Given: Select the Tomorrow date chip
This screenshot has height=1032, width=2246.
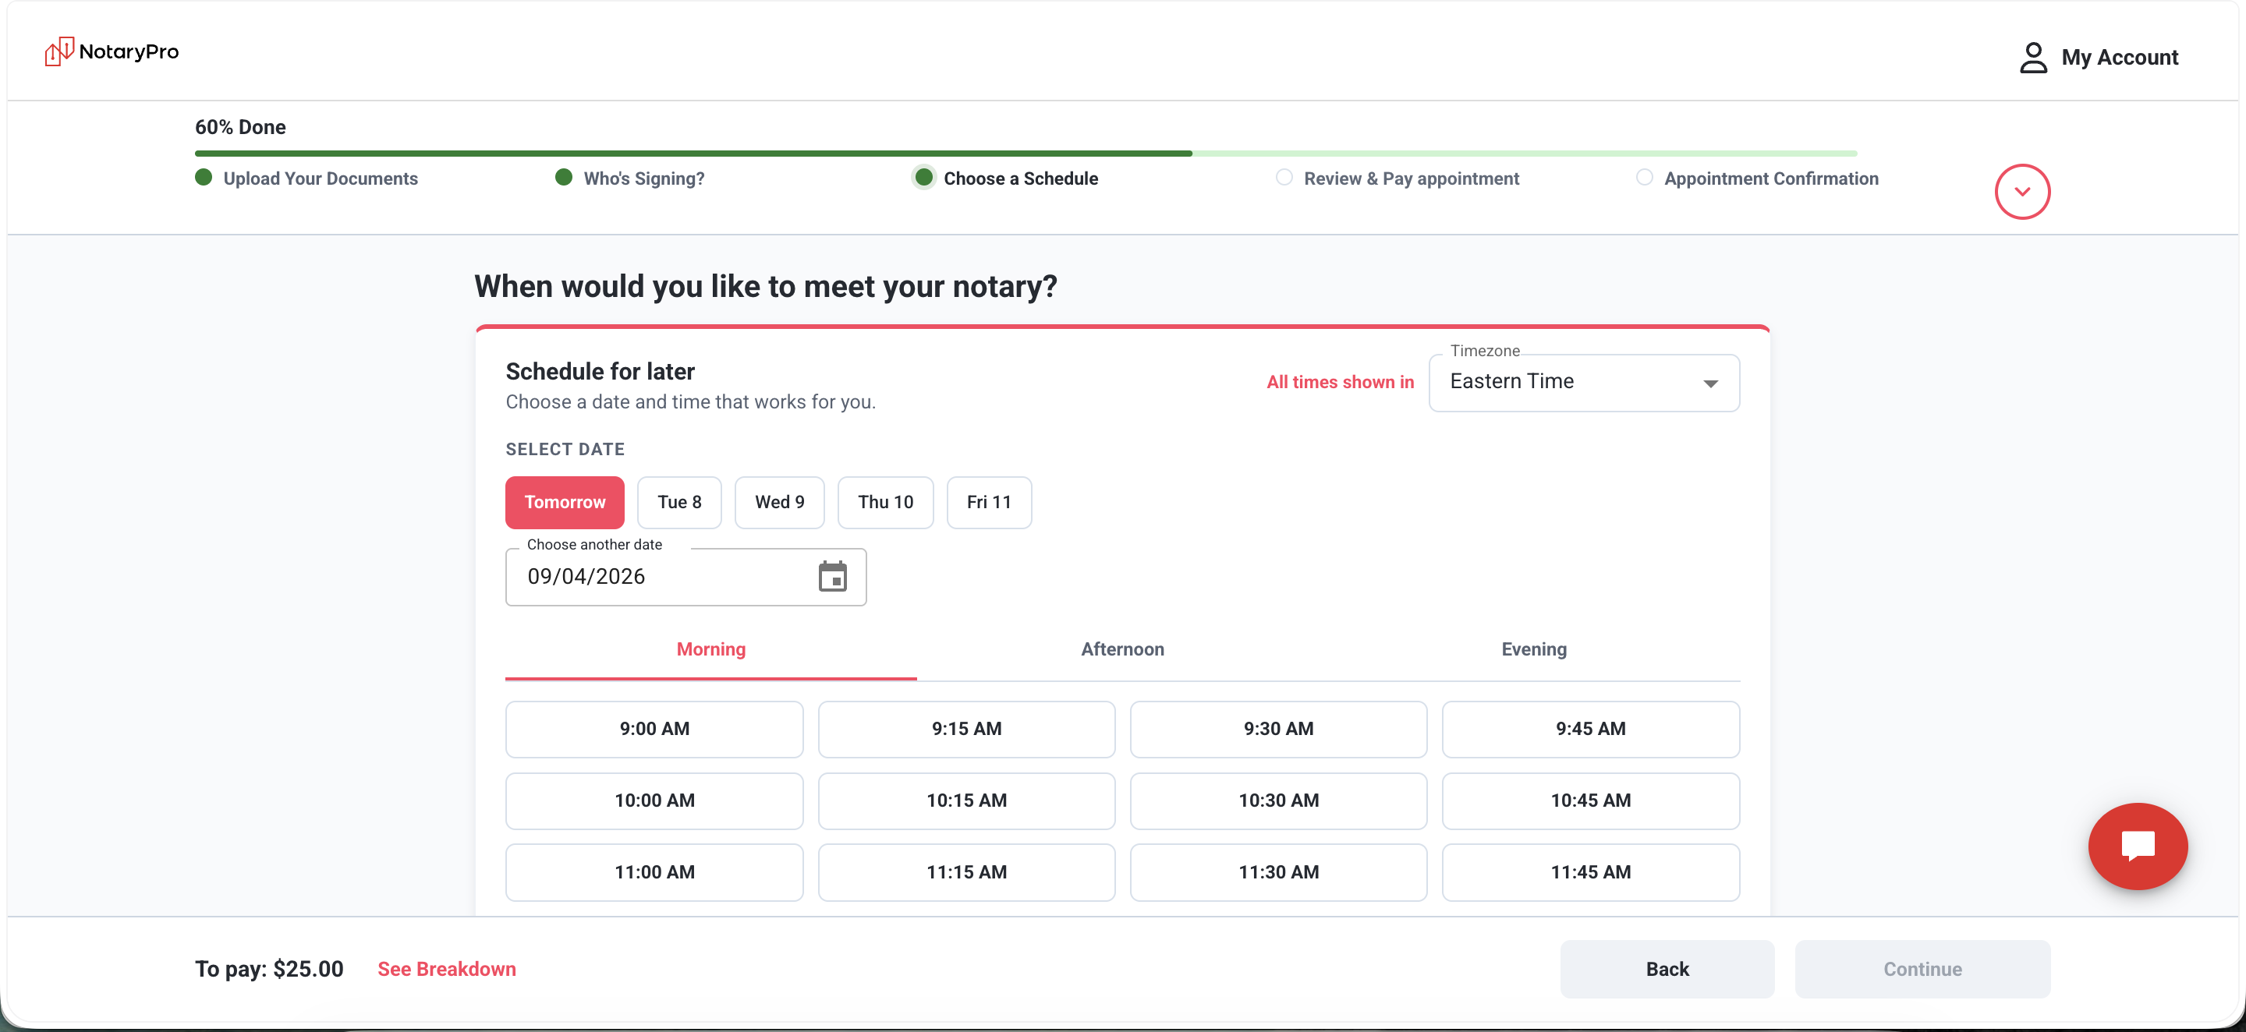Looking at the screenshot, I should tap(565, 502).
